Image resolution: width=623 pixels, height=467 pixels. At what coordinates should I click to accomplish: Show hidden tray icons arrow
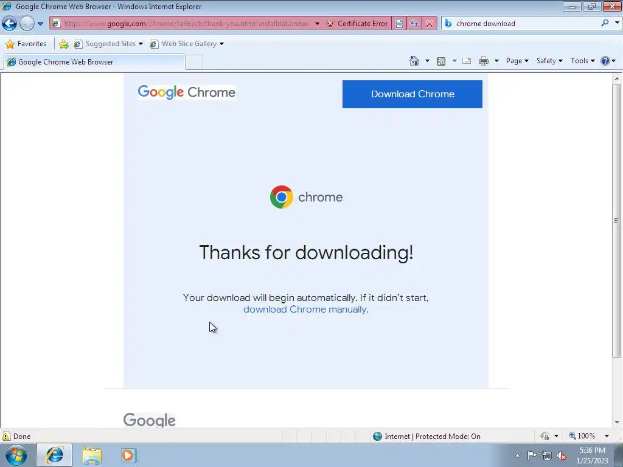517,455
